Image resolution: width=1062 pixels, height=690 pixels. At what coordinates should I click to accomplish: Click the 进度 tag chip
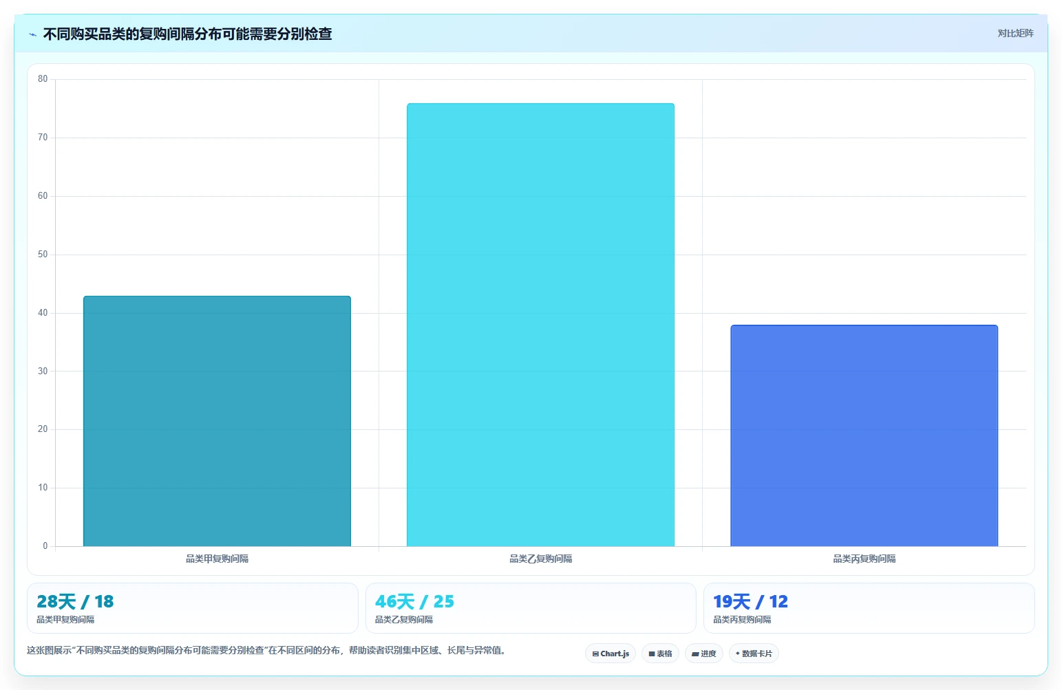(x=704, y=654)
